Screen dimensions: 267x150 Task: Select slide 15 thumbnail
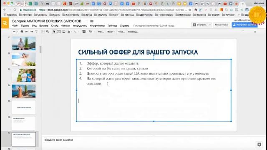[24, 107]
